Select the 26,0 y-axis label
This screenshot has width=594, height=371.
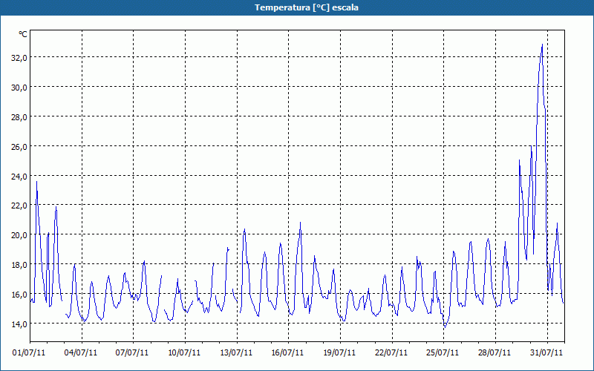tap(19, 146)
